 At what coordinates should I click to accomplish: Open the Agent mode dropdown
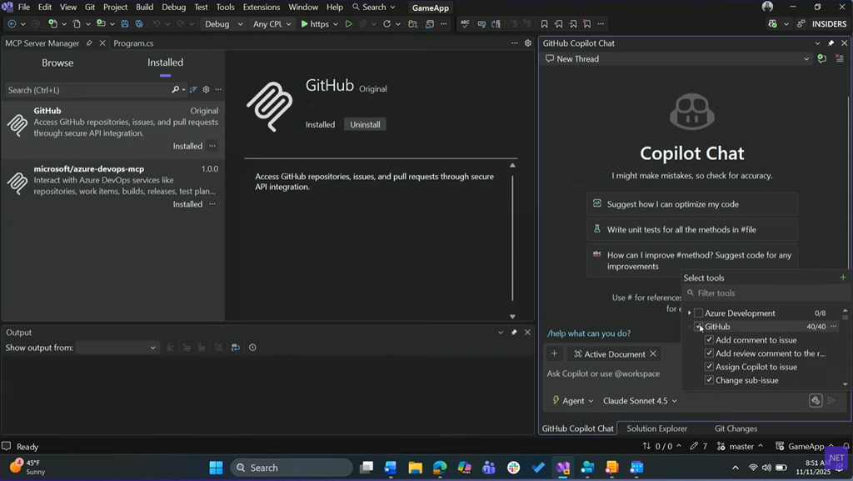click(x=573, y=401)
